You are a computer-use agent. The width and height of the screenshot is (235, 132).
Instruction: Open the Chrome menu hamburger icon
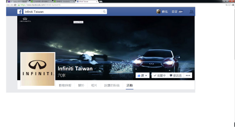click(233, 5)
